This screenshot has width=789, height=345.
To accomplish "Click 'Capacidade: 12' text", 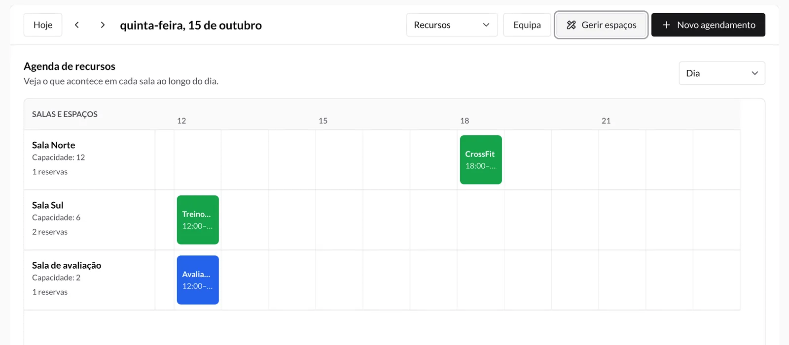I will click(59, 157).
